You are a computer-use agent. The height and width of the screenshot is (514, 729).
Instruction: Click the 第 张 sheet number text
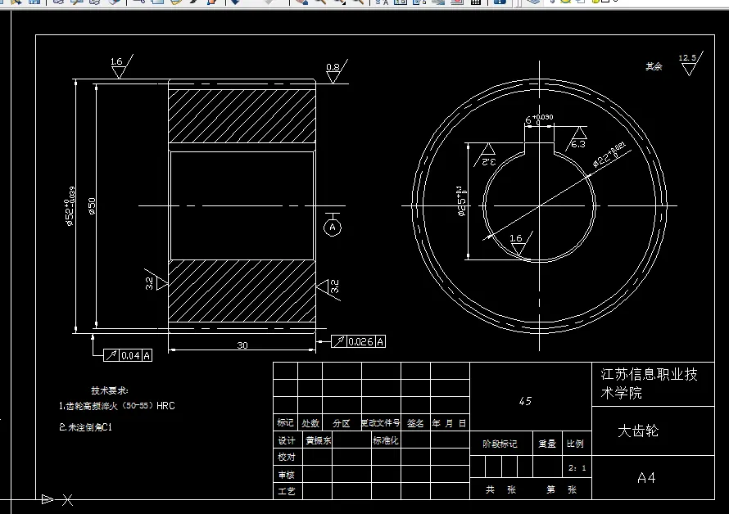point(561,489)
